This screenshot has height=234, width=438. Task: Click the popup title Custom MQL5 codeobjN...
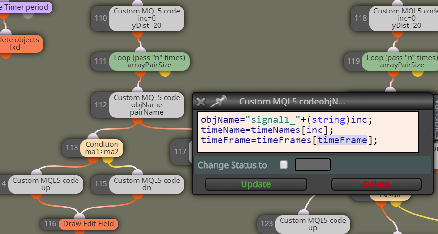click(x=292, y=102)
